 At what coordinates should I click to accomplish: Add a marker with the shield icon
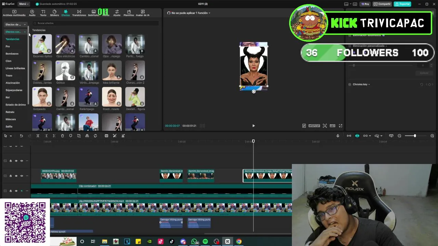pos(70,136)
